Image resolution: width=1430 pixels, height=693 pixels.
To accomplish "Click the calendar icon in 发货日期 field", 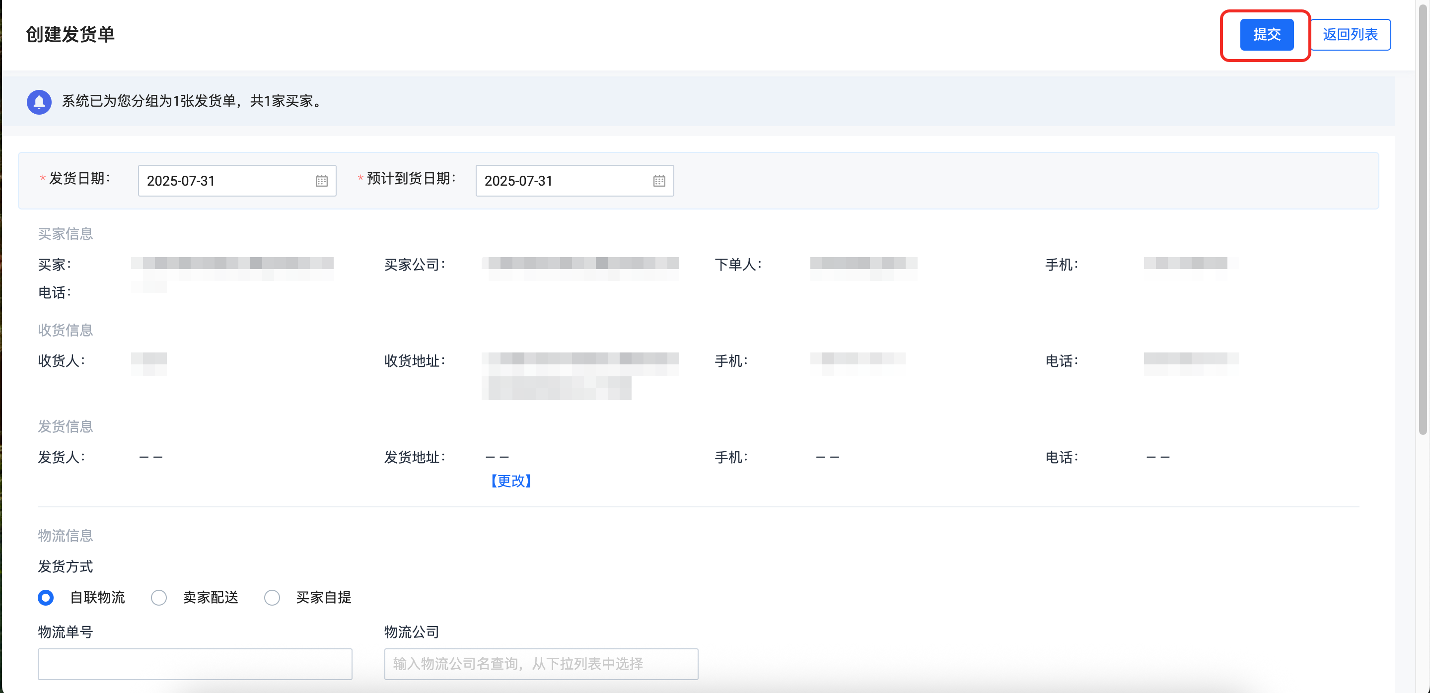I will tap(321, 181).
